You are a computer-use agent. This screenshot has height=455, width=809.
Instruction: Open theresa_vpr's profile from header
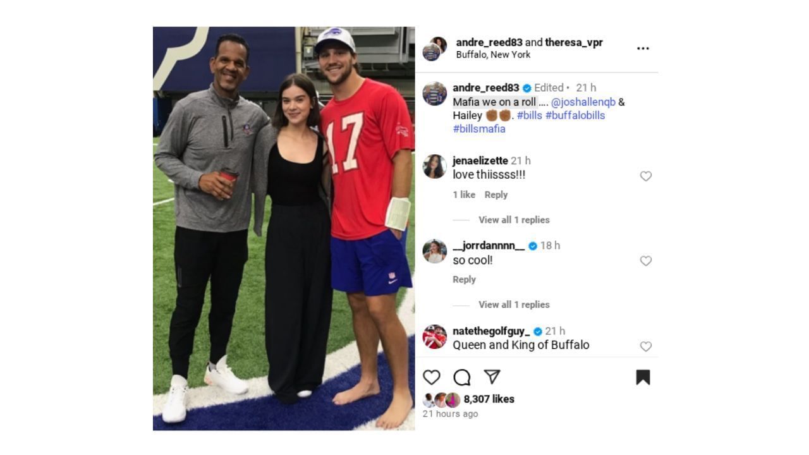574,42
